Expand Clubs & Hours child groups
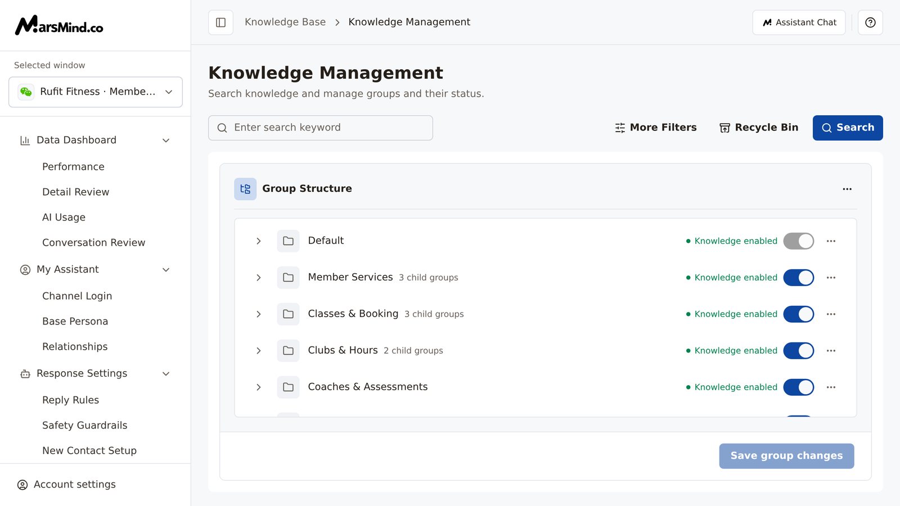This screenshot has width=900, height=506. coord(259,351)
